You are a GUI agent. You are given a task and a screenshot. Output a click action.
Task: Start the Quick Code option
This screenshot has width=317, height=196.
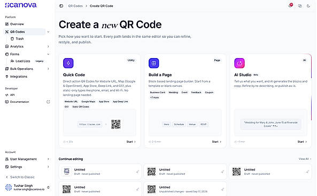click(131, 142)
